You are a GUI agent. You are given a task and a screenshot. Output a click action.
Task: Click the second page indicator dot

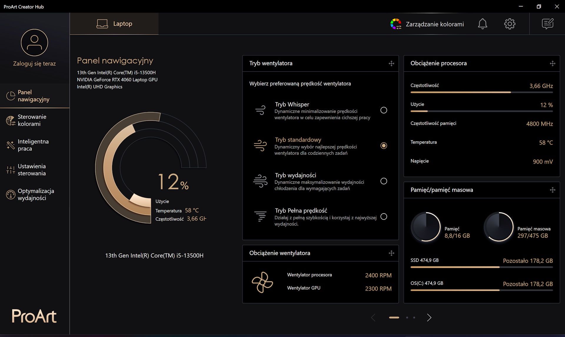(x=407, y=318)
